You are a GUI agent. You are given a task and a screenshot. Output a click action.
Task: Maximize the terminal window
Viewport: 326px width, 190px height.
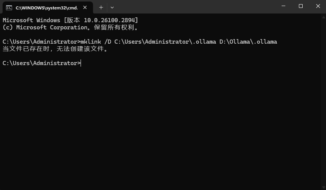pyautogui.click(x=301, y=6)
